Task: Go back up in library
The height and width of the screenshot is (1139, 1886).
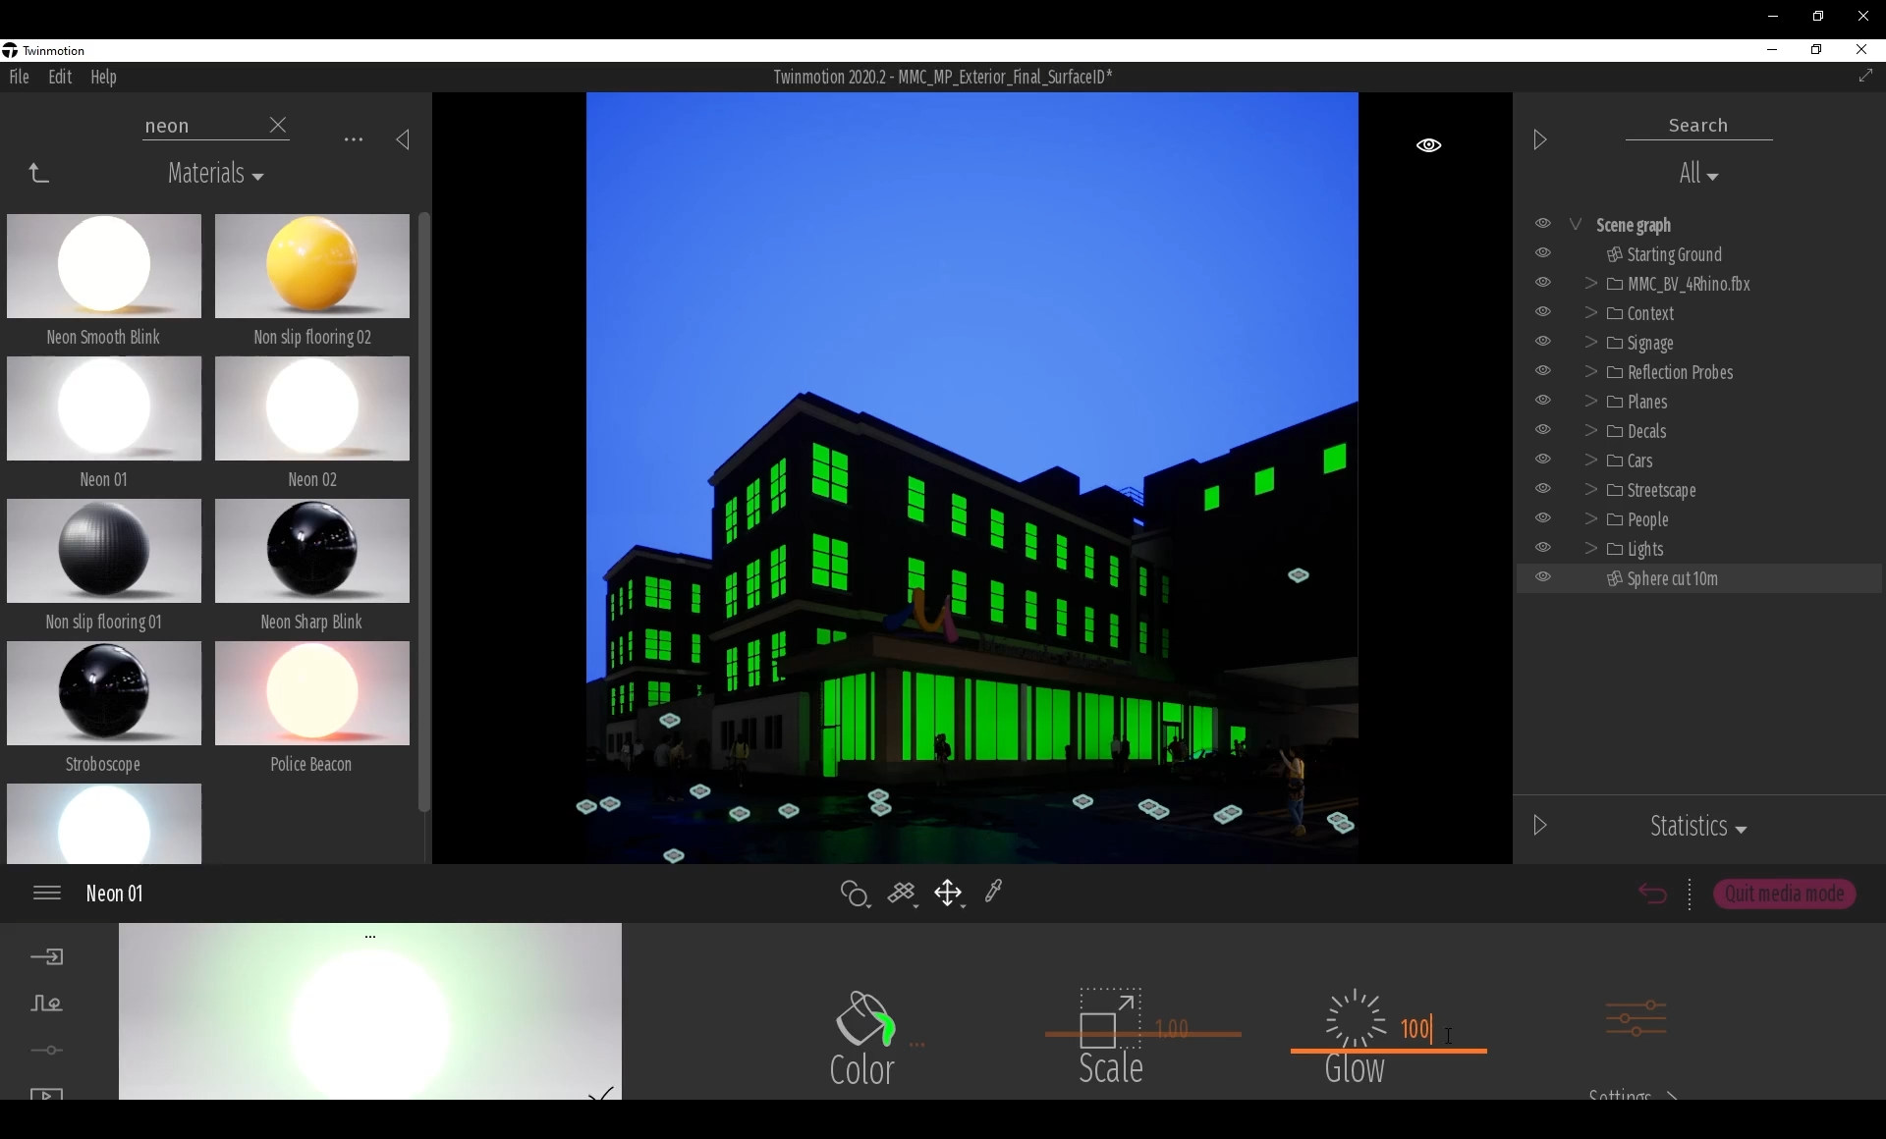Action: (38, 174)
